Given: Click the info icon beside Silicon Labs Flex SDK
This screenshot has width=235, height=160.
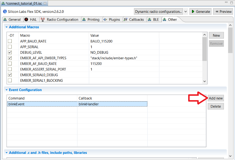Looking at the screenshot, I should click(4, 12).
